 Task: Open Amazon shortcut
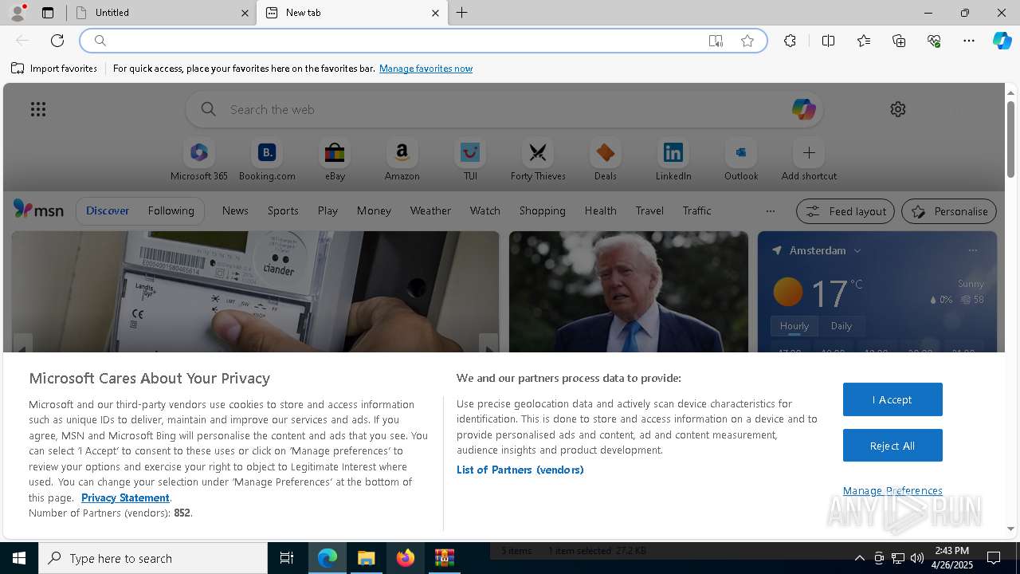coord(402,160)
